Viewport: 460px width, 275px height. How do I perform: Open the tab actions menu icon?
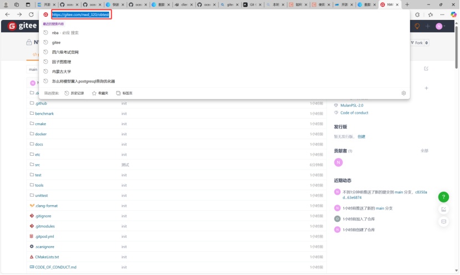(28, 4)
